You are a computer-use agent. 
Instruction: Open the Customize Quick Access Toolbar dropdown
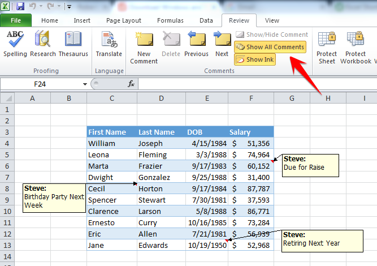(69, 7)
